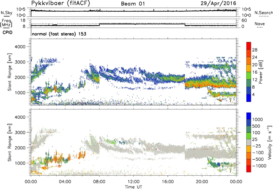Screen dimensions: 273x189
Task: Select the Freq. [MHz] axis label
Action: coord(6,23)
